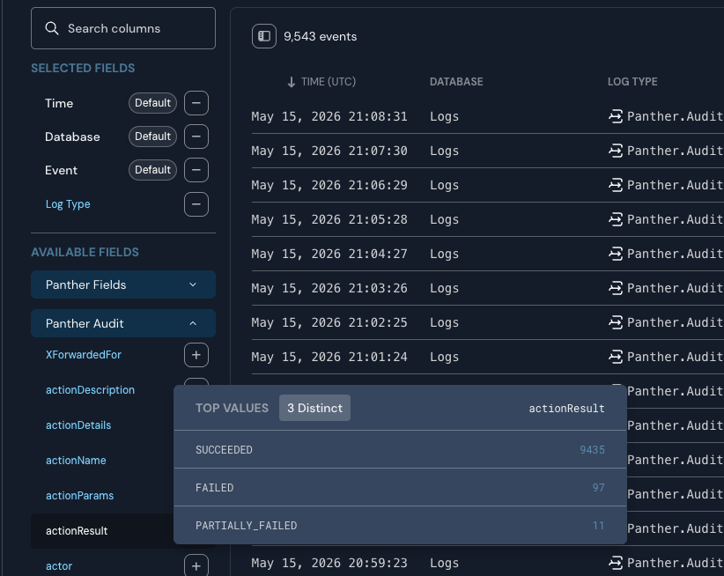The width and height of the screenshot is (724, 576).
Task: Select the May 15, 2026 21:07:30 timestamp
Action: point(329,151)
